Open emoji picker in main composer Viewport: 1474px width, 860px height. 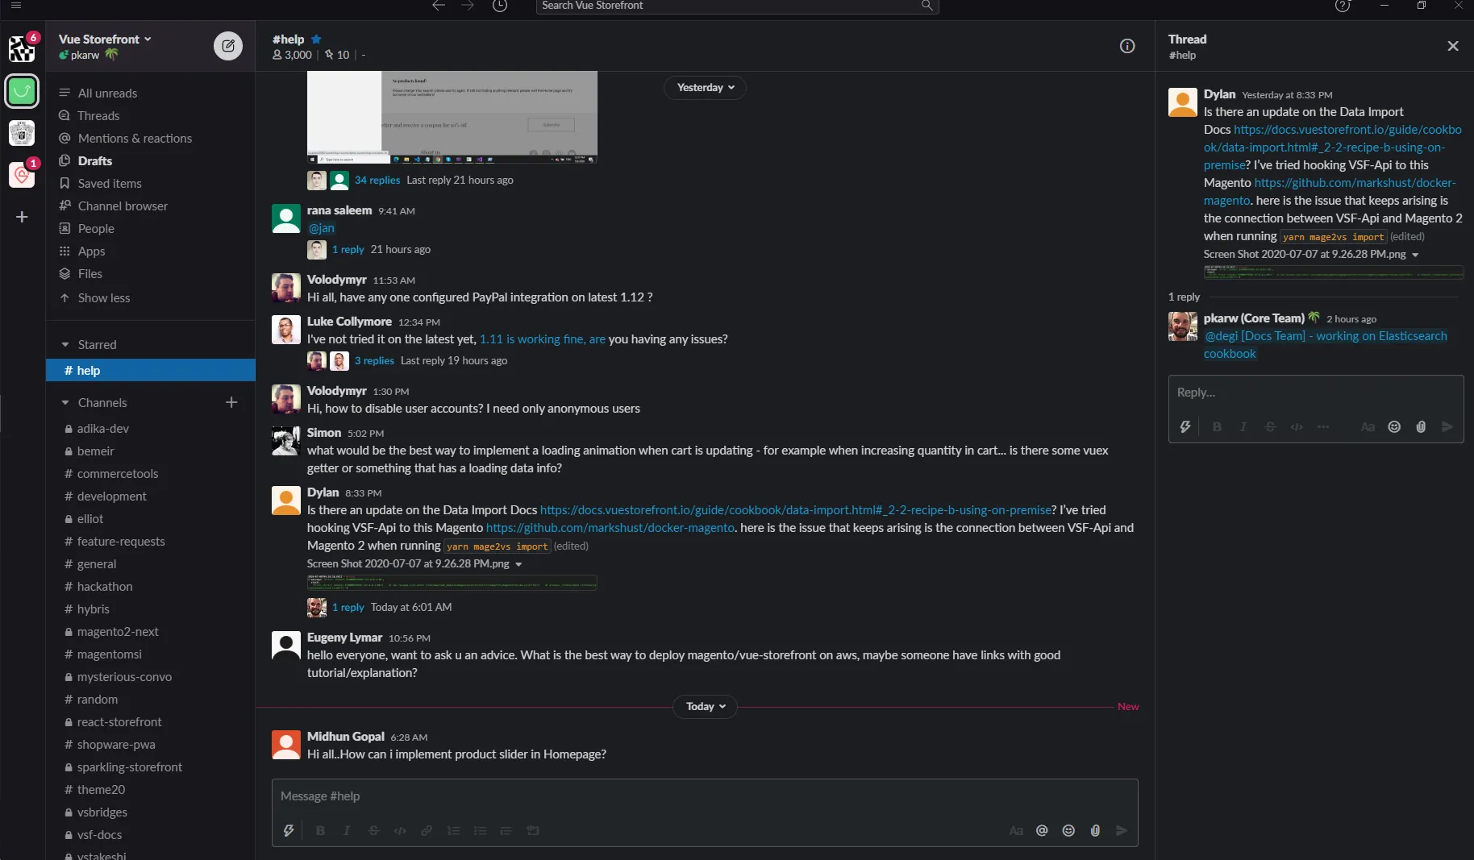coord(1068,830)
